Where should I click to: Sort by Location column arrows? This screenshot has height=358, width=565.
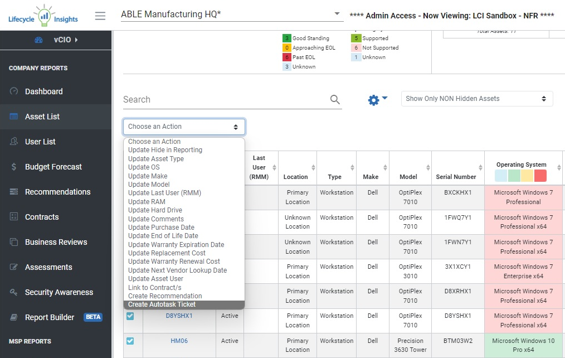(313, 168)
